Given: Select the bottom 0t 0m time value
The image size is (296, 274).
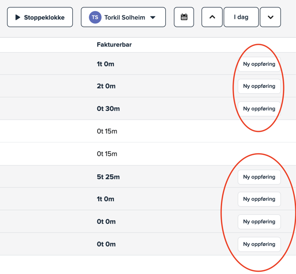Looking at the screenshot, I should click(106, 244).
